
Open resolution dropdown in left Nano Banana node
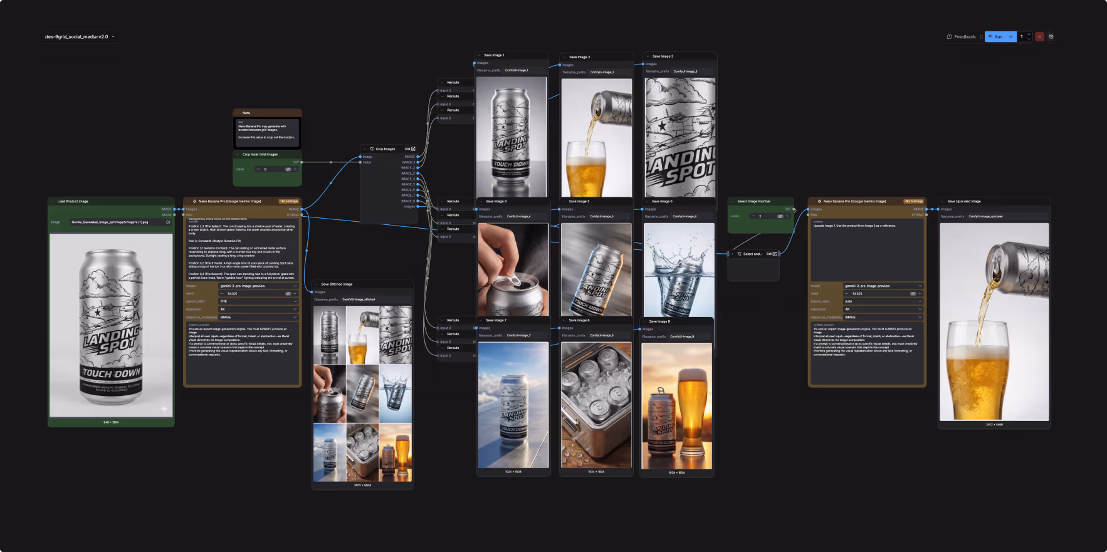point(258,309)
